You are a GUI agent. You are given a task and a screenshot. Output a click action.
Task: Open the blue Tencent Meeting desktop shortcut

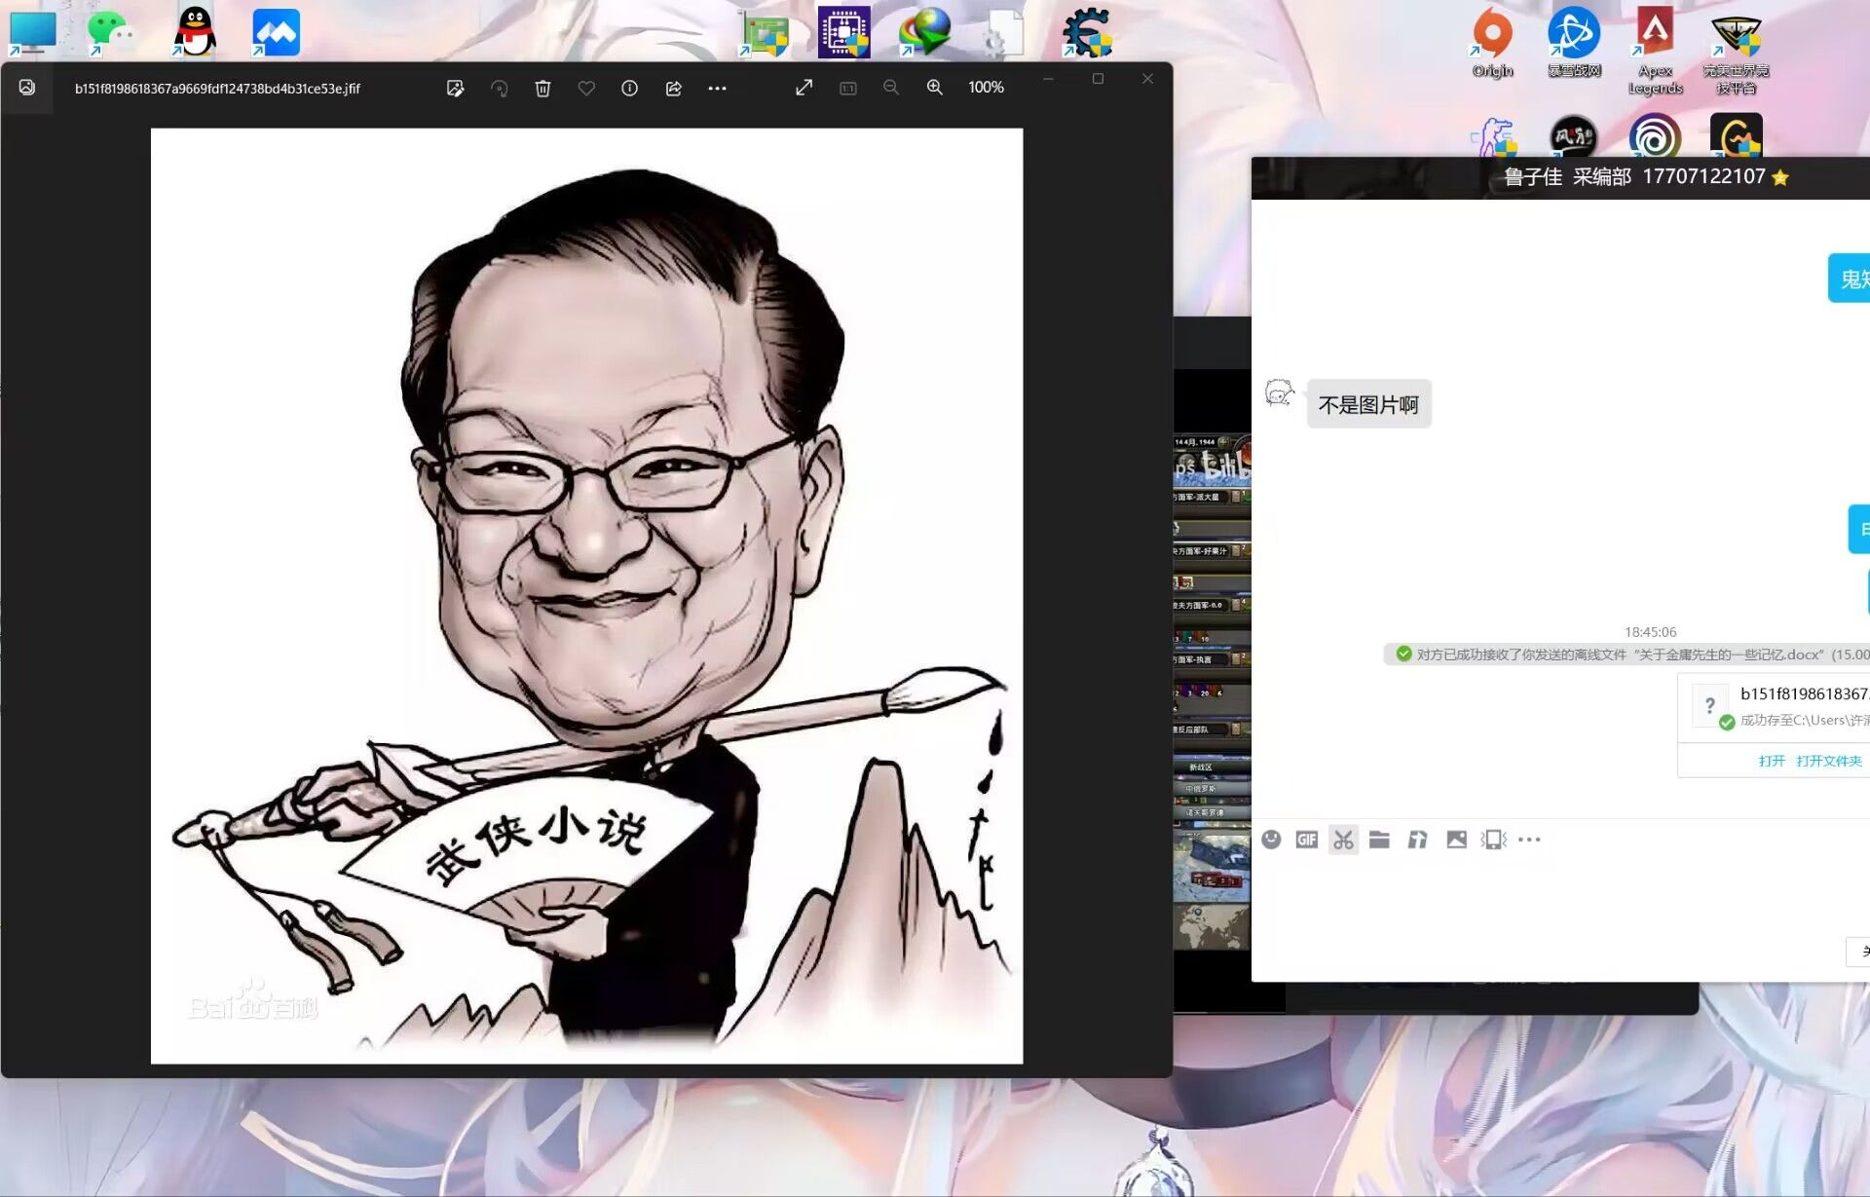coord(276,32)
